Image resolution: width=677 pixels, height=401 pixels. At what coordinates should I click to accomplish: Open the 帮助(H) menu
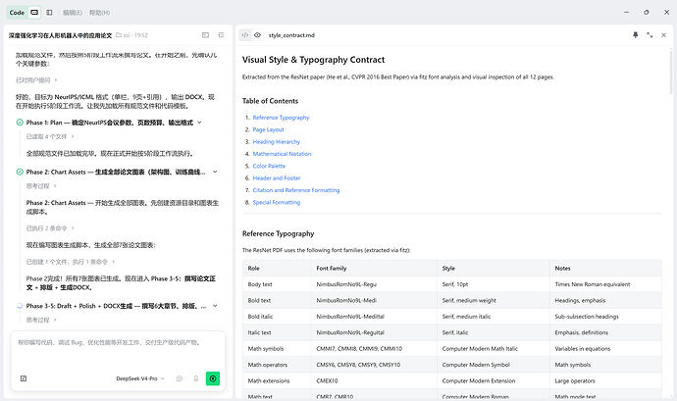pos(99,13)
